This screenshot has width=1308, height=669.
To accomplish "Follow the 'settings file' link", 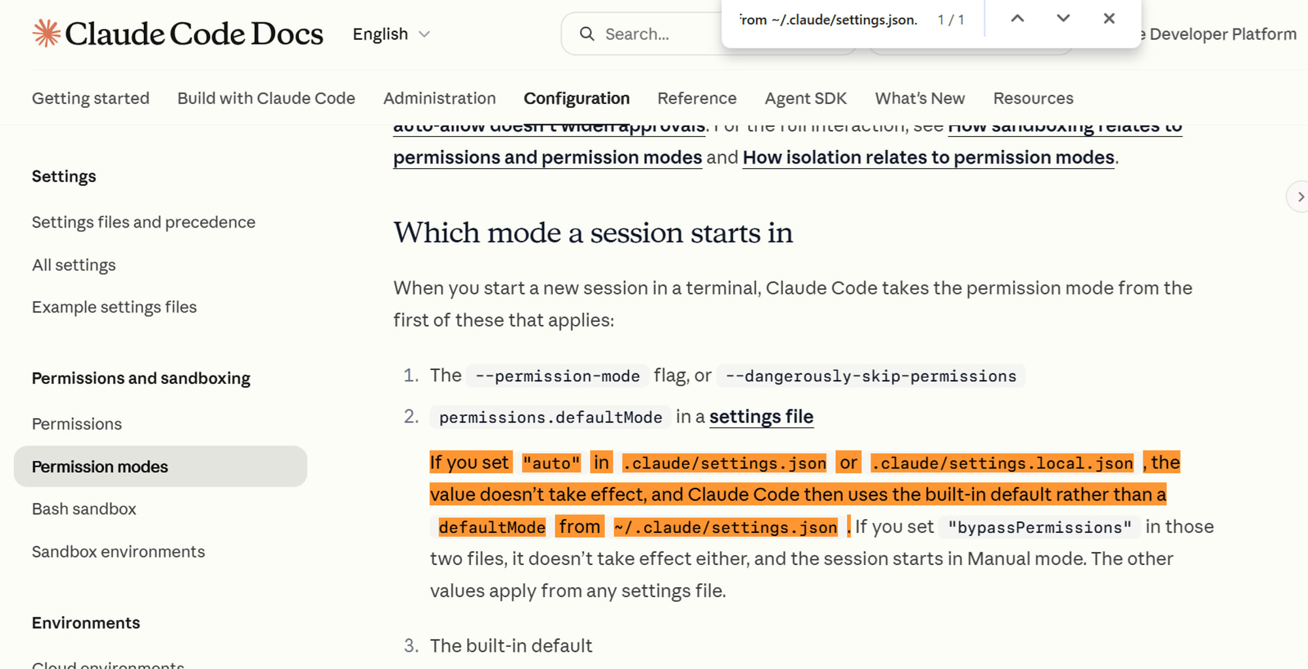I will (761, 417).
